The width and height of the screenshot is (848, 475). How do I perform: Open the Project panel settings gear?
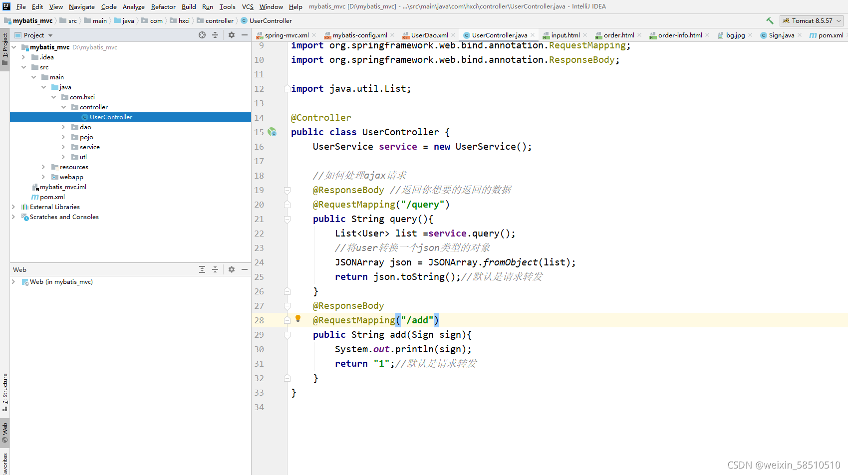pos(231,35)
